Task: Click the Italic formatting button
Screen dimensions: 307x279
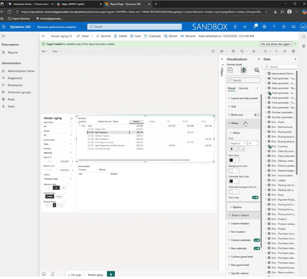Action: (237, 149)
